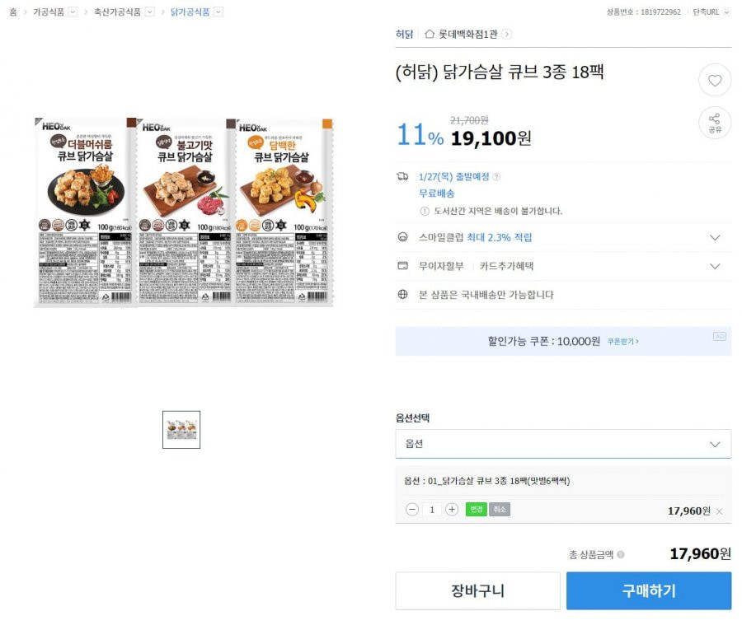The image size is (742, 625).
Task: Remove selected option with X icon
Action: pyautogui.click(x=719, y=511)
